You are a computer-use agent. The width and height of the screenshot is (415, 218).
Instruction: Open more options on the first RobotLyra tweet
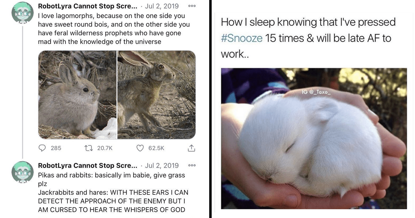coord(192,6)
